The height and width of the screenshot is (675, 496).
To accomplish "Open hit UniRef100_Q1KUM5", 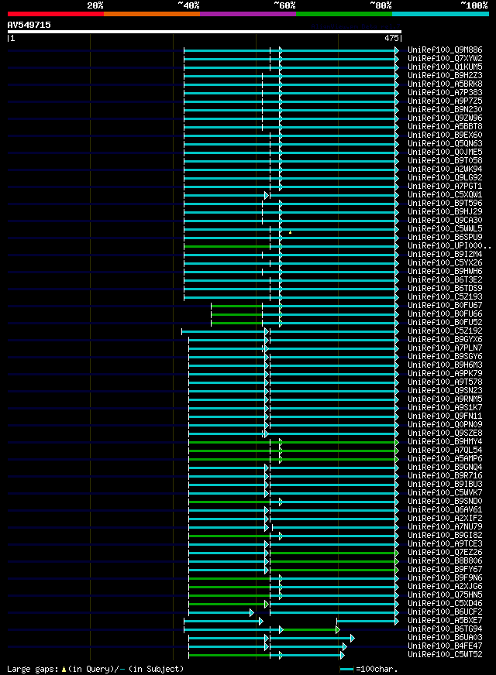I will 445,67.
